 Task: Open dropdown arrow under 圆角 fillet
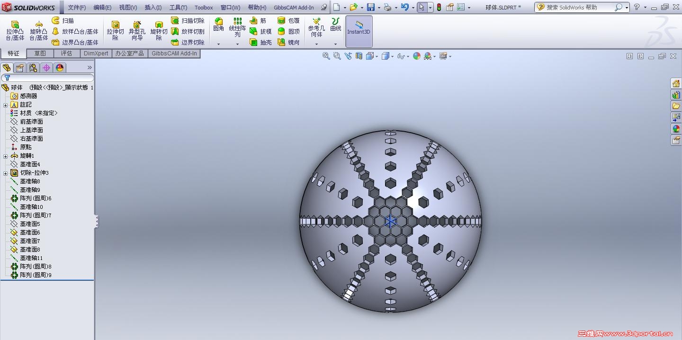(219, 44)
